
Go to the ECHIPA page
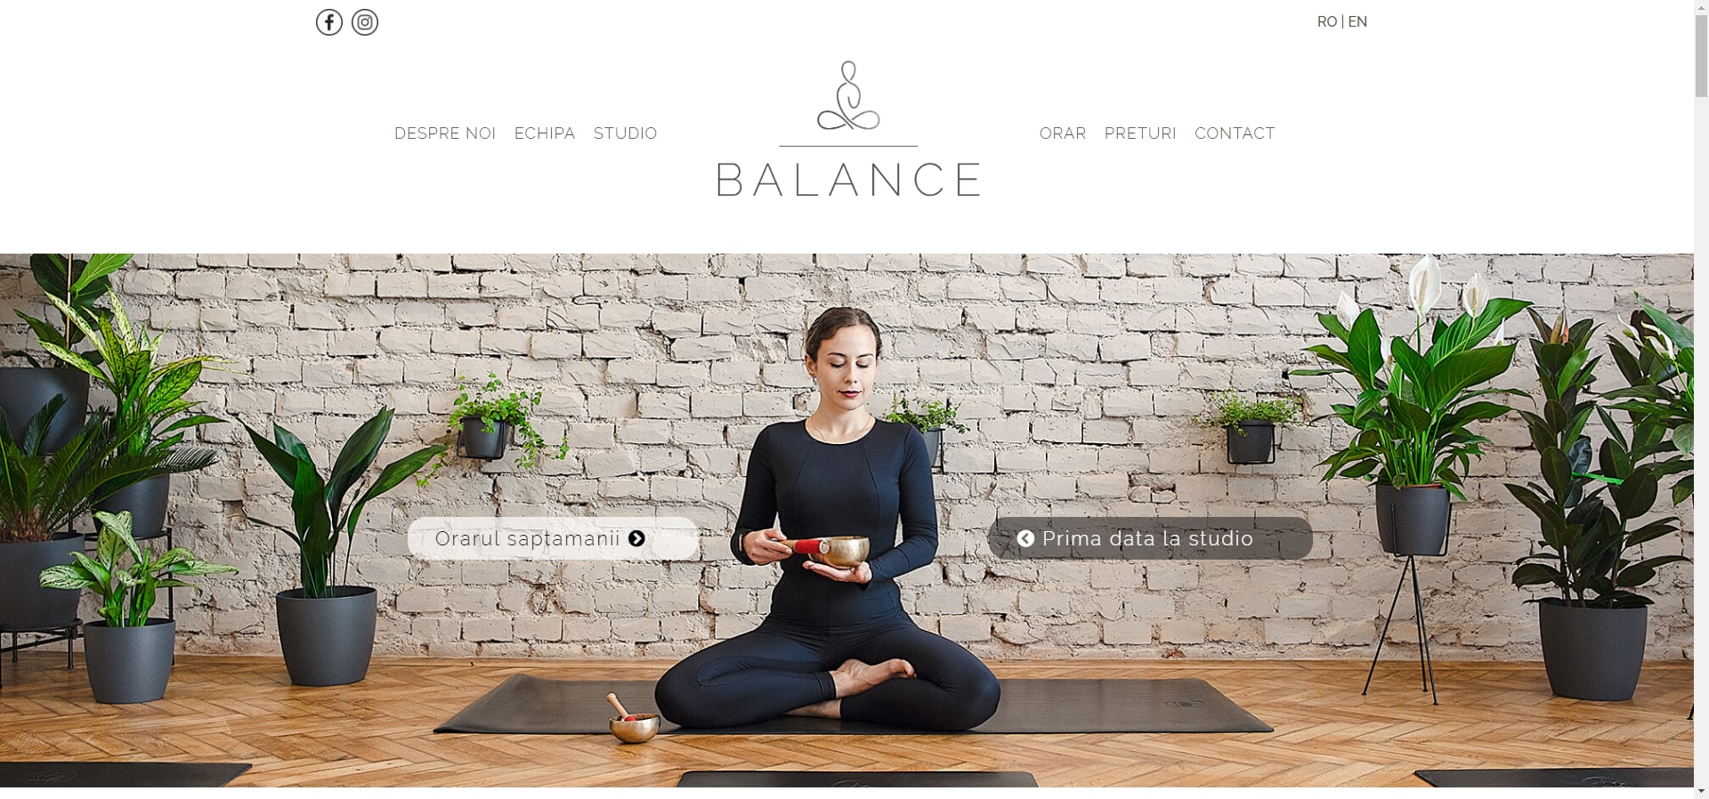(545, 133)
